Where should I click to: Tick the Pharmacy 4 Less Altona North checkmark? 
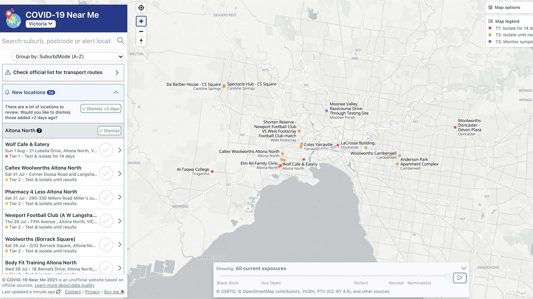click(x=106, y=197)
